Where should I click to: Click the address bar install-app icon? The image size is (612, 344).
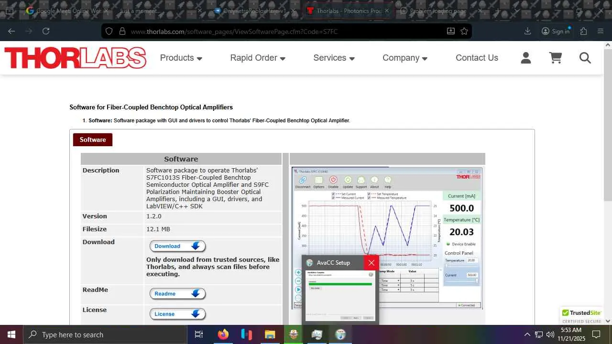(x=450, y=31)
